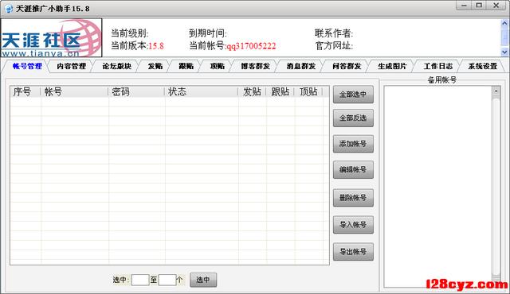The width and height of the screenshot is (510, 294).
Task: Open the 消息群发 tab
Action: [301, 66]
